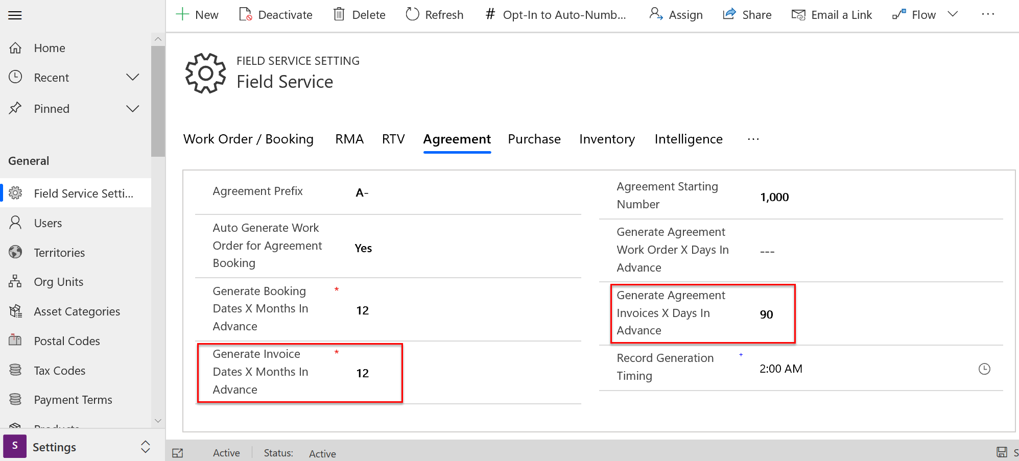Switch to the RMA tab
The image size is (1019, 461).
coord(349,139)
